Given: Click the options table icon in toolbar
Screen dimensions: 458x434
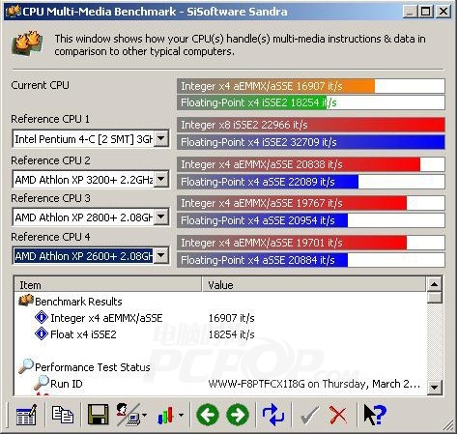Looking at the screenshot, I should 26,415.
